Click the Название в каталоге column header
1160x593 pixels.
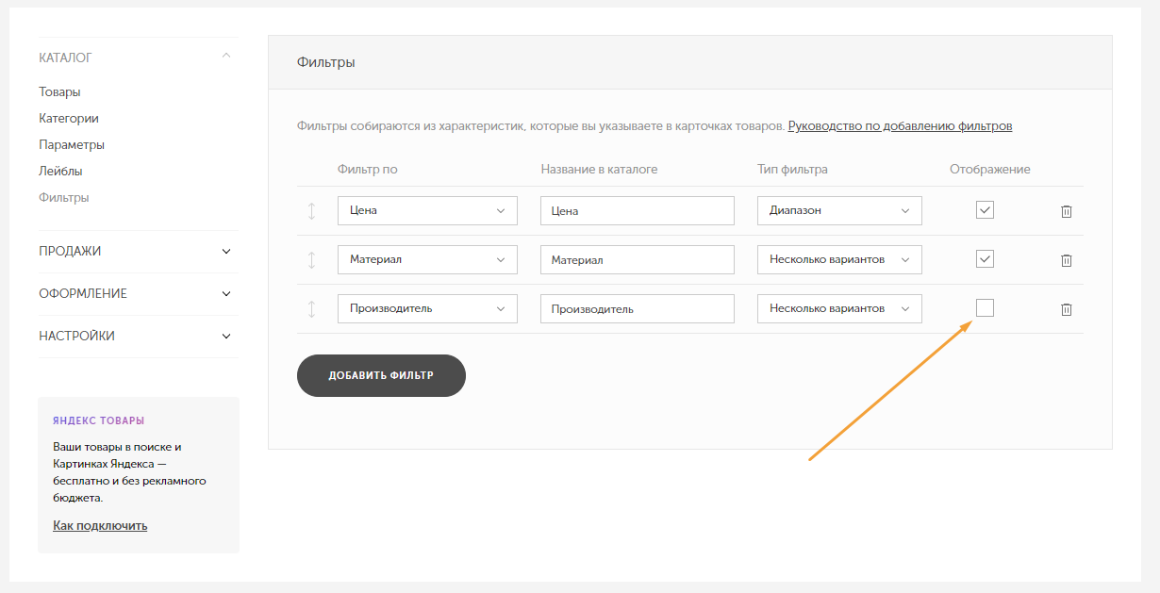tap(599, 170)
